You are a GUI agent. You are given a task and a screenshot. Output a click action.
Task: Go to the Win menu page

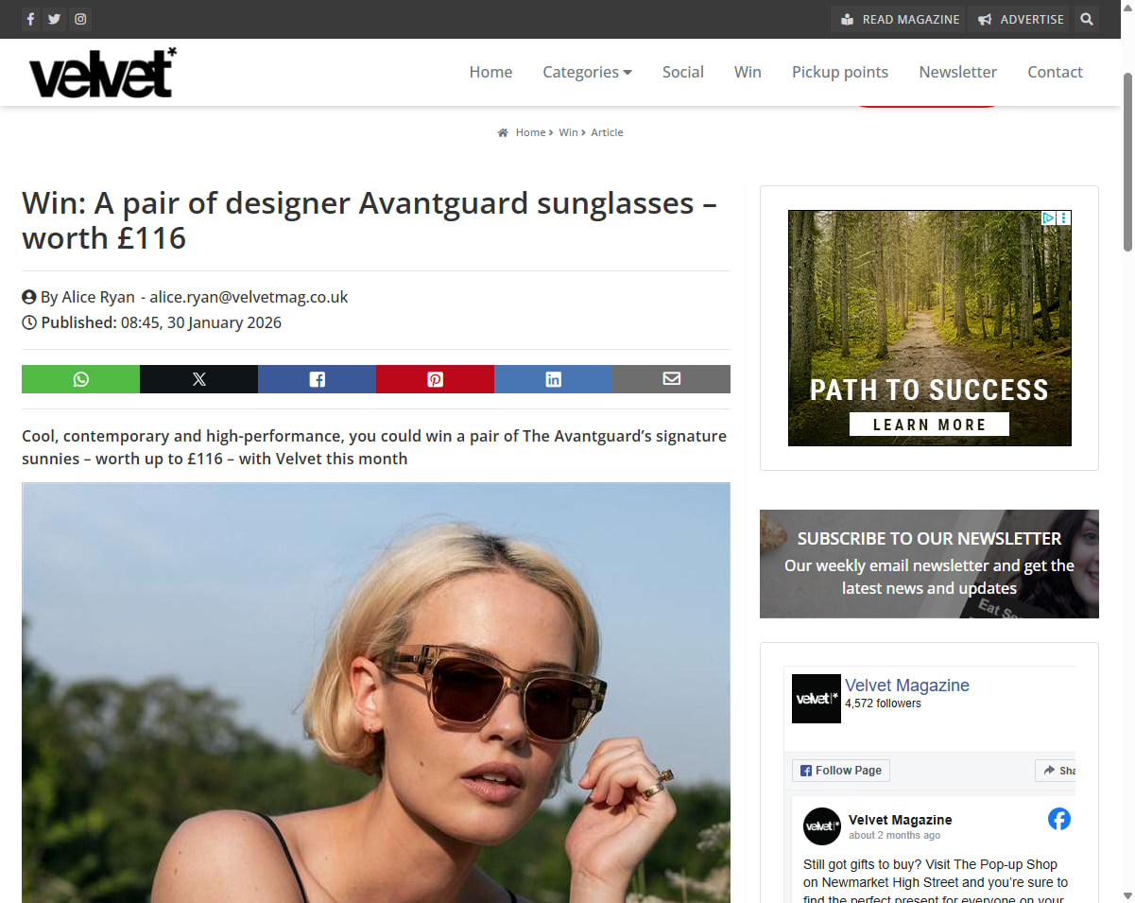748,72
